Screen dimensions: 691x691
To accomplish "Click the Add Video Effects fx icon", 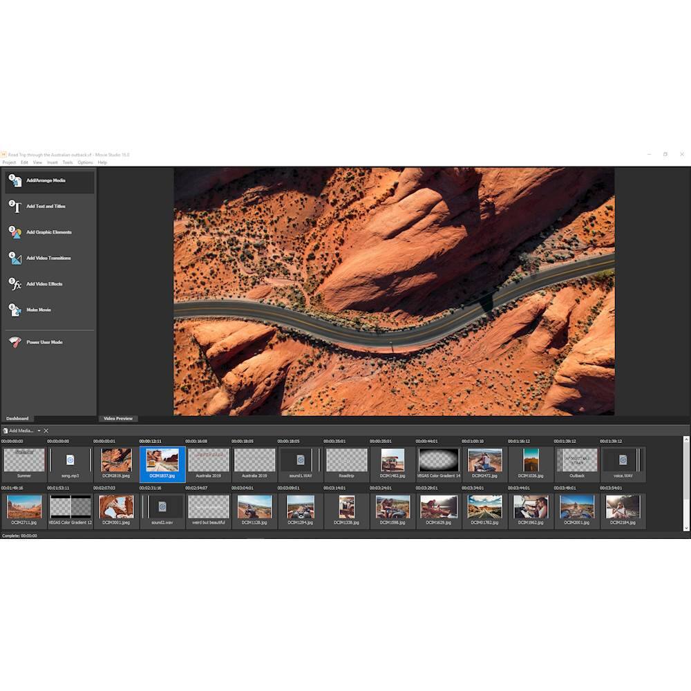I will 15,284.
